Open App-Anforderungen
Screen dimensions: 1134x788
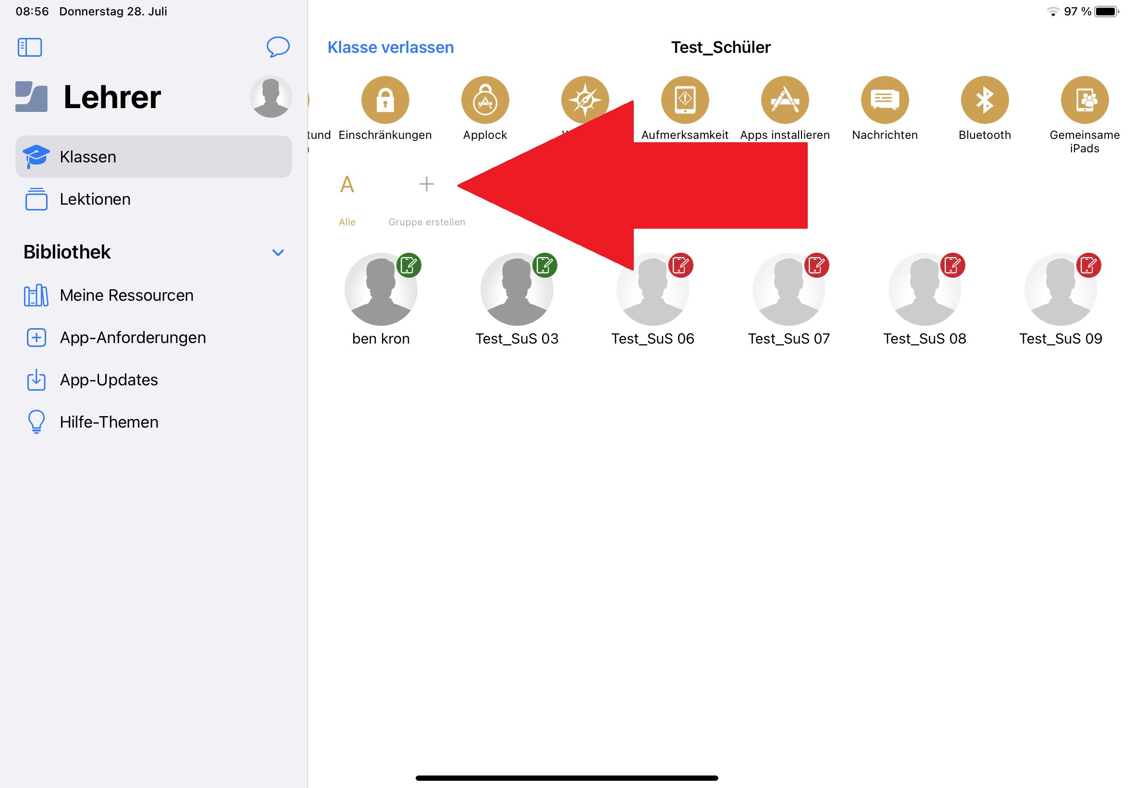154,338
